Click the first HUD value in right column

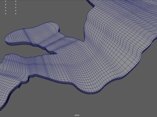click(16, 1)
